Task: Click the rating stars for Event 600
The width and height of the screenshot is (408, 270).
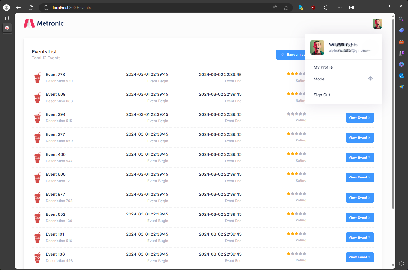Action: coord(296,174)
